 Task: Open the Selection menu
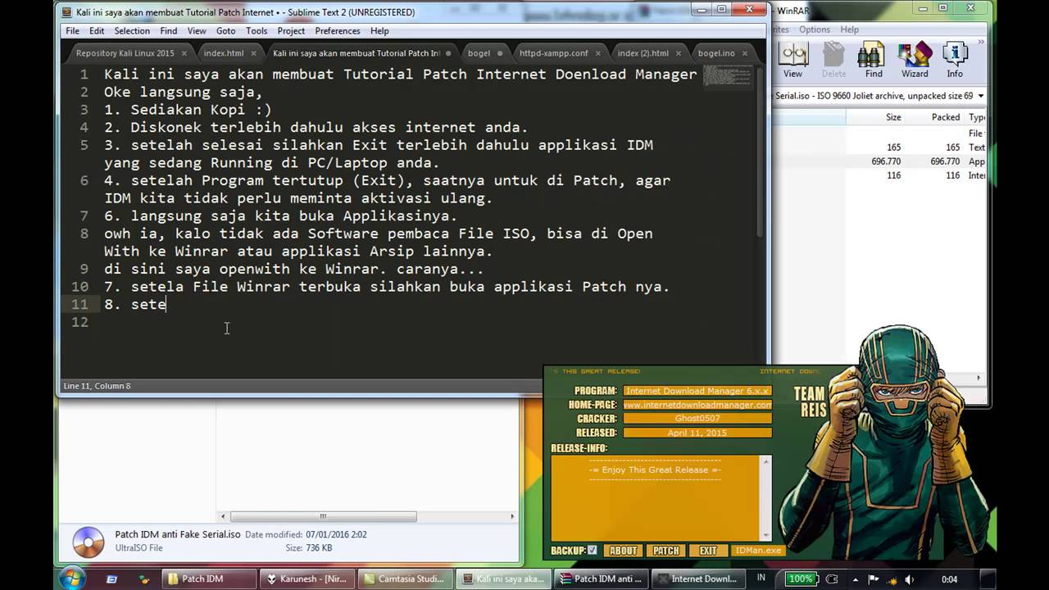(x=132, y=31)
